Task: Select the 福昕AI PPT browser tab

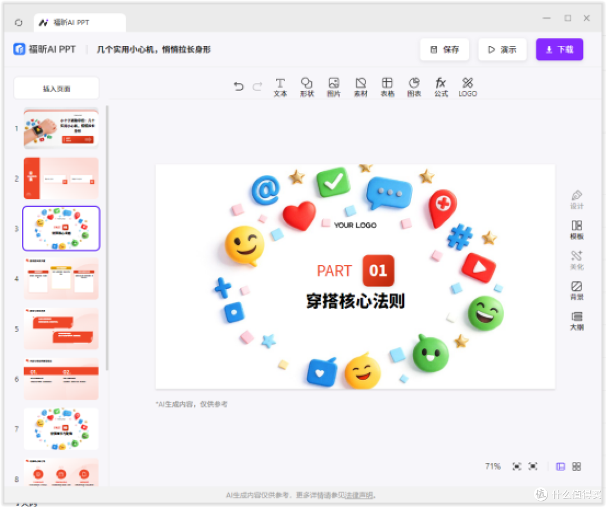Action: click(x=79, y=22)
